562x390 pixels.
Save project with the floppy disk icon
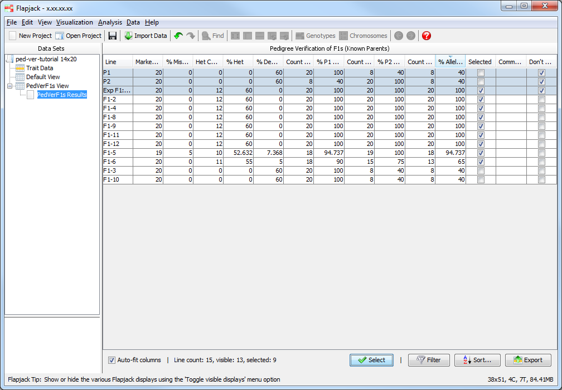coord(113,36)
